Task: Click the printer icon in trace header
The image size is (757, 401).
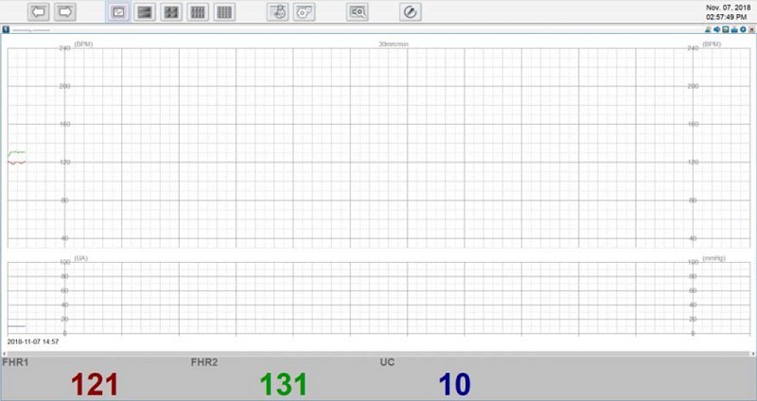Action: pyautogui.click(x=734, y=30)
